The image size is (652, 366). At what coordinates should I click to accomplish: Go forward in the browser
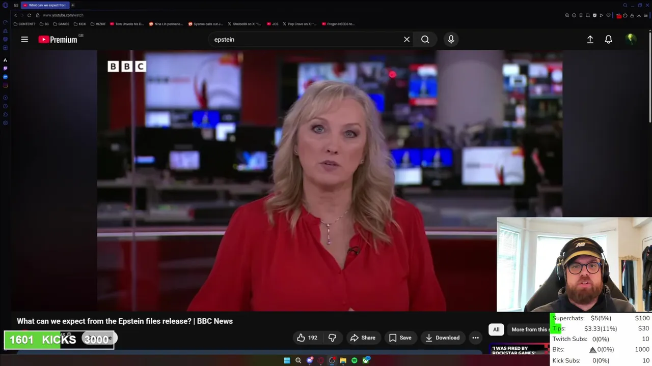pos(22,15)
